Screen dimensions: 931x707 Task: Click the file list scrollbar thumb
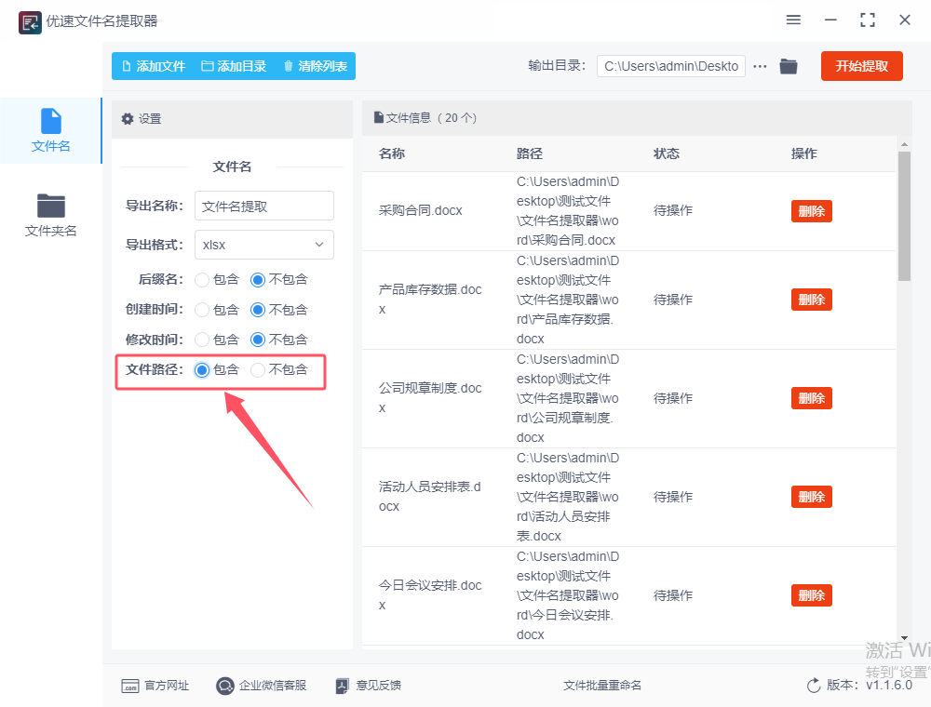(x=904, y=216)
